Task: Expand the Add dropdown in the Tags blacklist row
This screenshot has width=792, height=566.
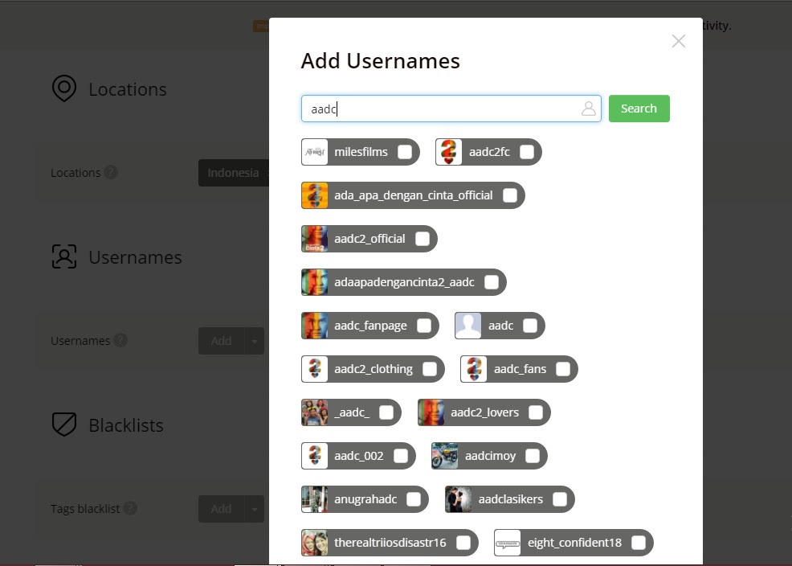Action: pyautogui.click(x=256, y=508)
